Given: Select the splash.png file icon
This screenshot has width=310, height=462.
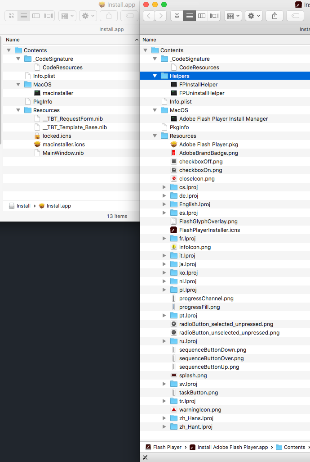Looking at the screenshot, I should tap(174, 376).
